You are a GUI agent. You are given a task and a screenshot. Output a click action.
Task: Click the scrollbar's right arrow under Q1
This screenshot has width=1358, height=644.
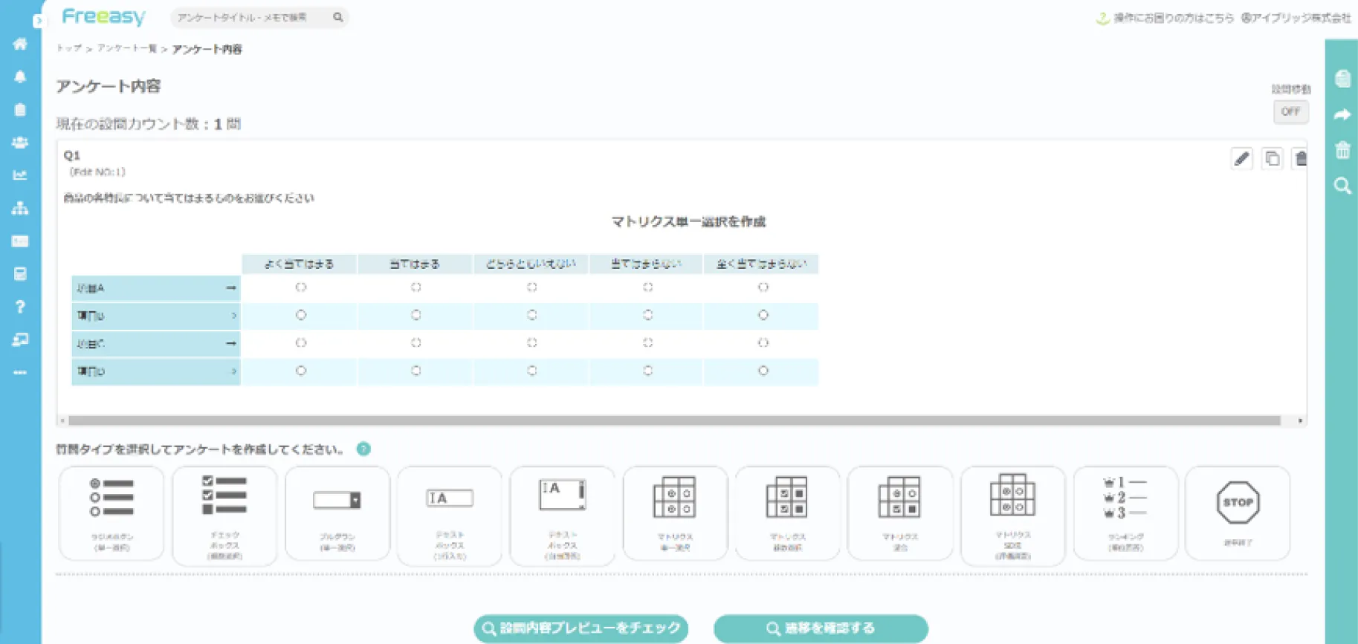[x=1300, y=420]
